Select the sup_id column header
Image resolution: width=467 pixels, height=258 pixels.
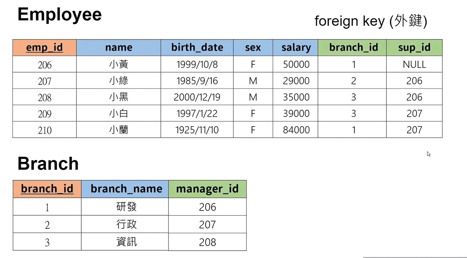click(x=414, y=47)
